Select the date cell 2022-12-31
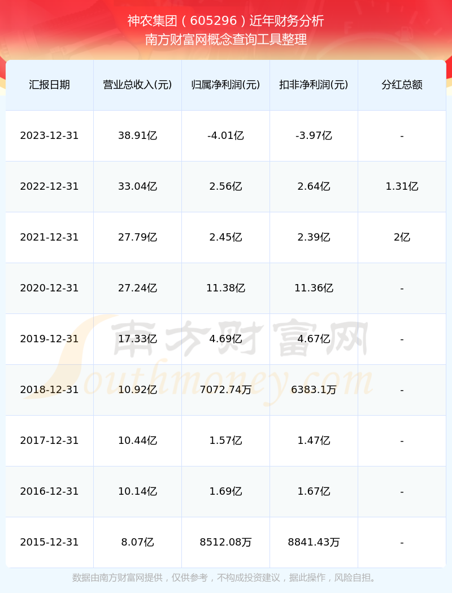452x593 pixels. click(x=49, y=186)
